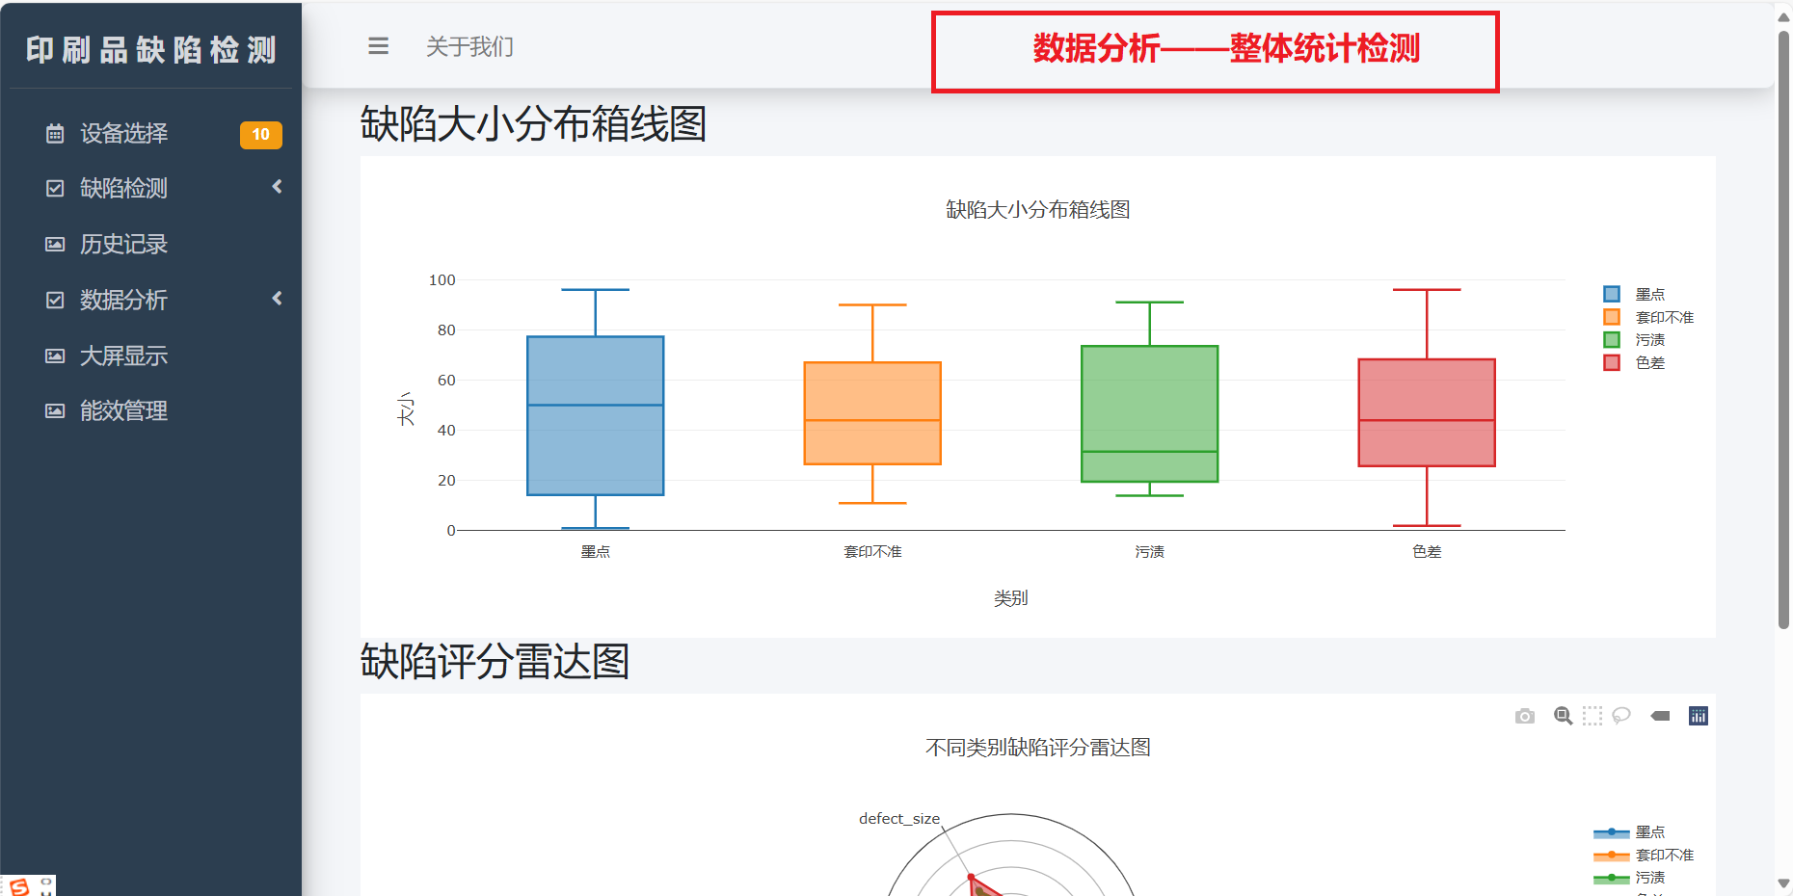Click the calendar icon beside 设备选择
Image resolution: width=1793 pixels, height=896 pixels.
click(55, 133)
